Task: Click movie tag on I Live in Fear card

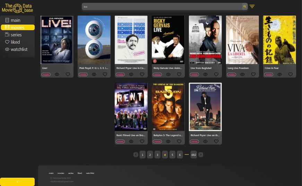Action: tap(269, 74)
